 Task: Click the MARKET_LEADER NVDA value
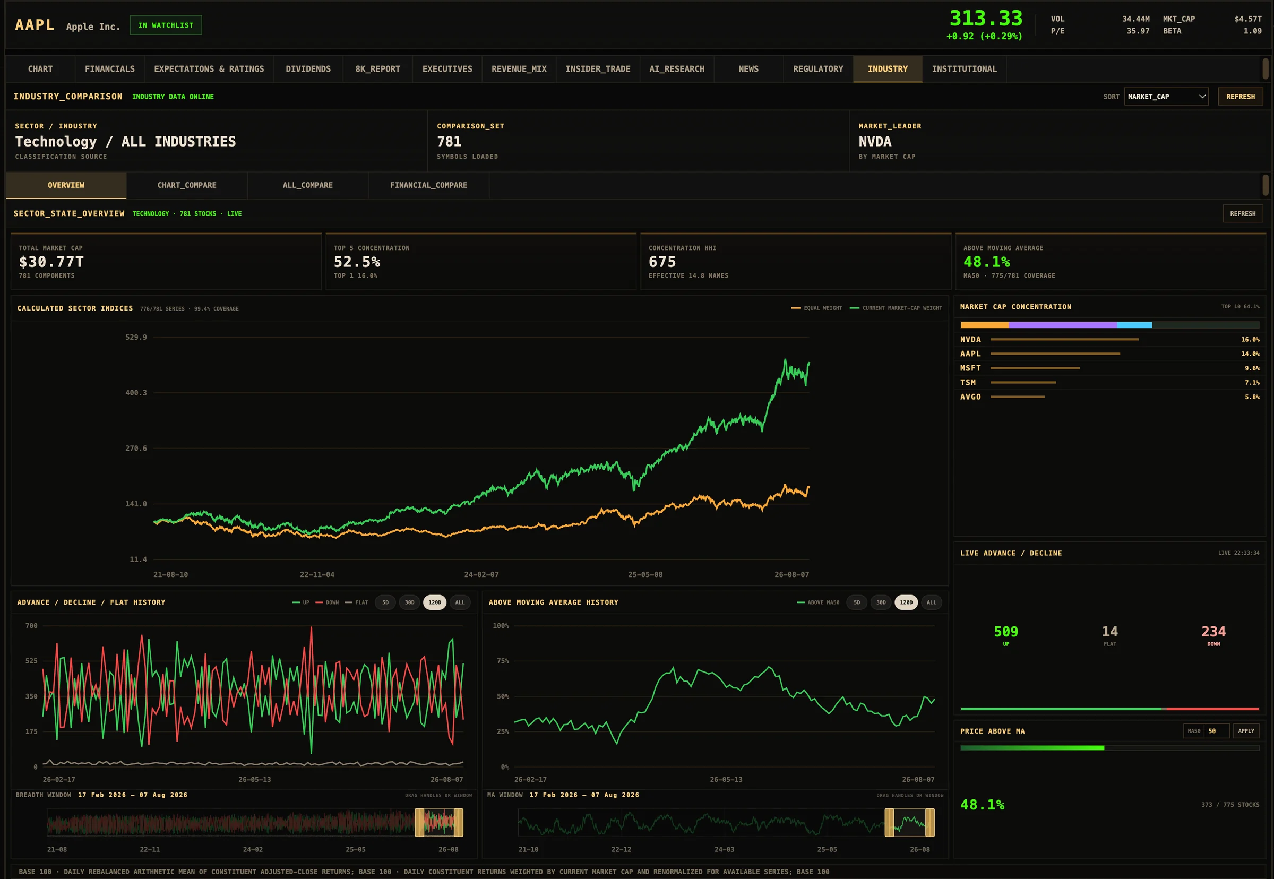pyautogui.click(x=875, y=142)
